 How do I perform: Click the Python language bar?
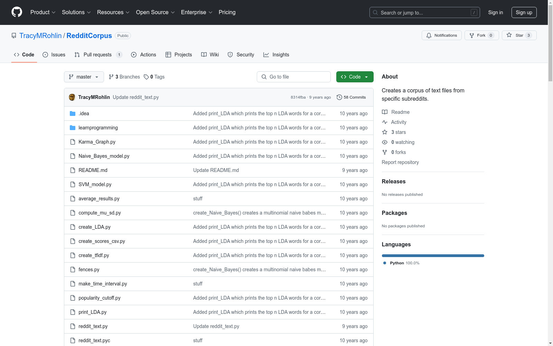point(433,256)
